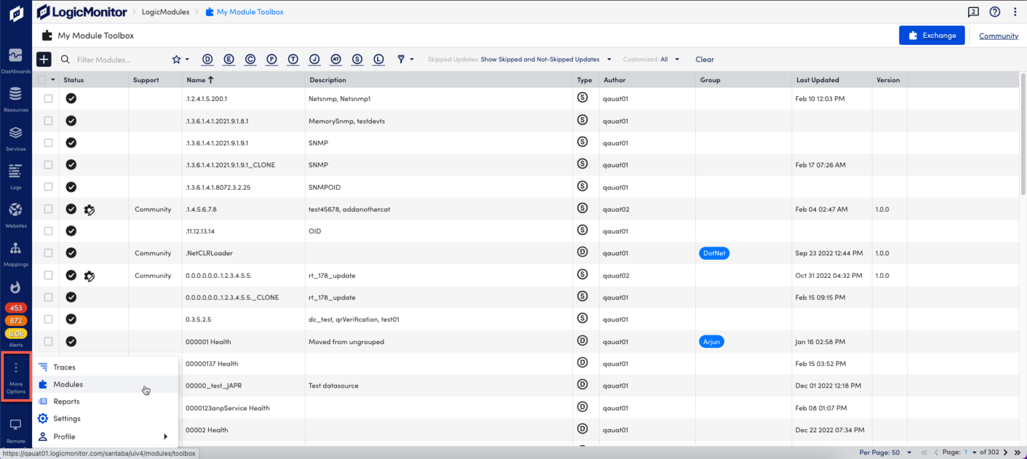The image size is (1027, 459).
Task: Click My Module Toolbox breadcrumb
Action: pyautogui.click(x=244, y=12)
